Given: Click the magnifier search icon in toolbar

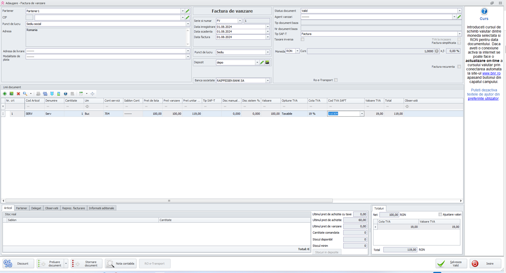Looking at the screenshot, I should (x=25, y=94).
